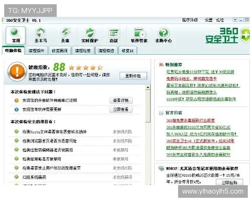
Task: Click the five-star health rating
Action: [86, 67]
